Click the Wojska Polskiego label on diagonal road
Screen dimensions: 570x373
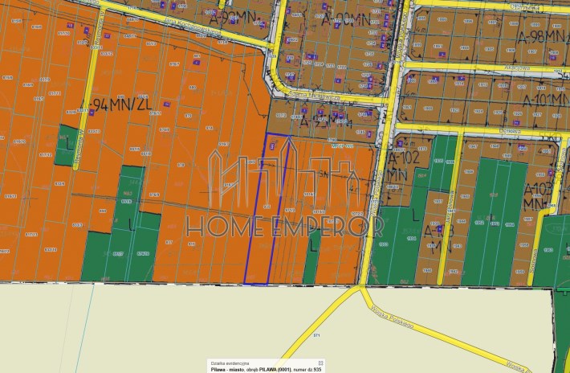point(392,318)
